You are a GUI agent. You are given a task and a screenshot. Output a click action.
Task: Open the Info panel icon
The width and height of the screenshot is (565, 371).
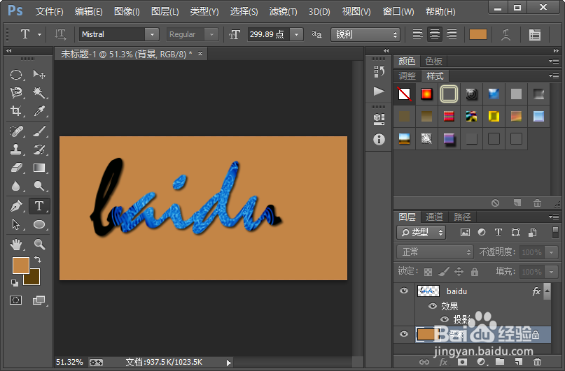click(x=379, y=139)
